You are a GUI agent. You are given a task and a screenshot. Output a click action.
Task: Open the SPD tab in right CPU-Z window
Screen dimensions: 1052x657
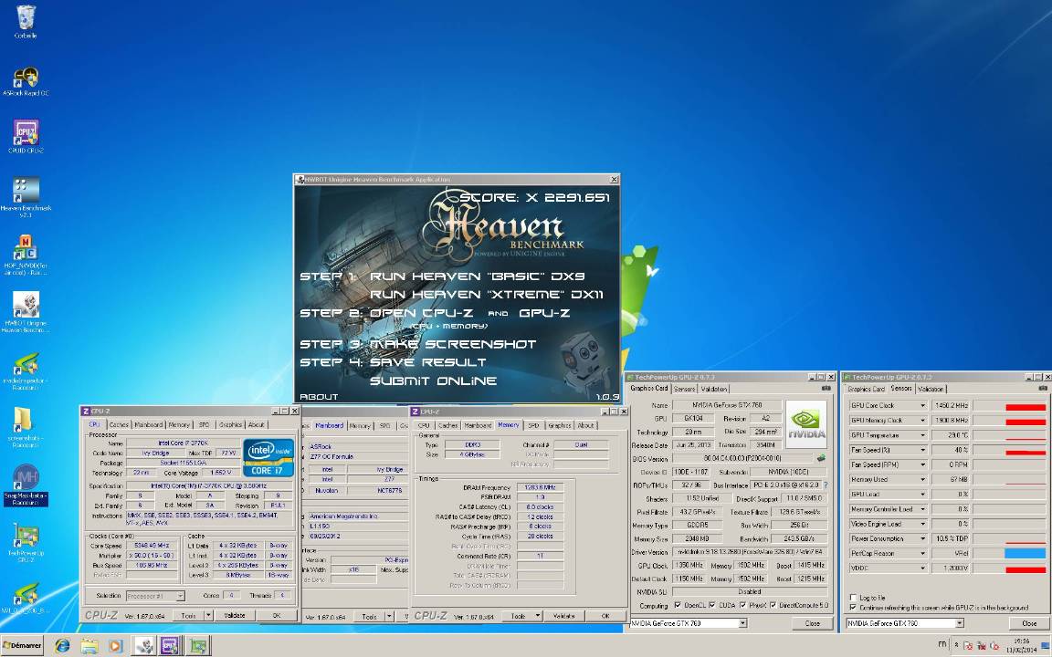[x=533, y=425]
